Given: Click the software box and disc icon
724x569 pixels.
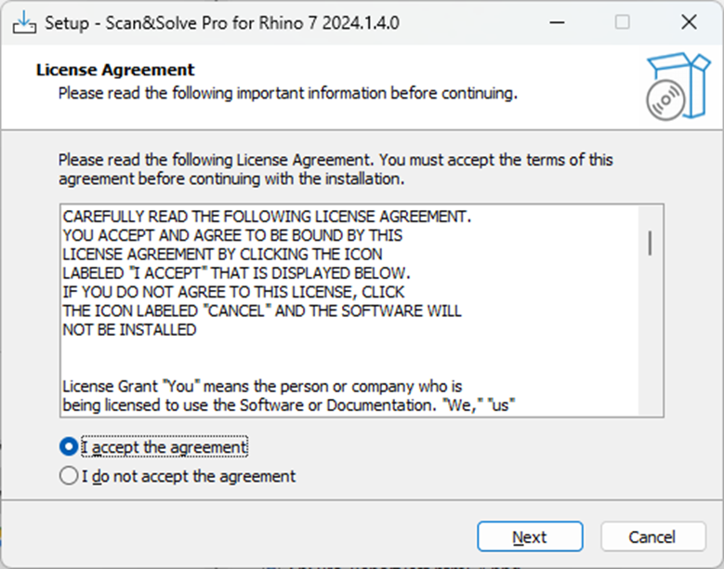Looking at the screenshot, I should 678,86.
